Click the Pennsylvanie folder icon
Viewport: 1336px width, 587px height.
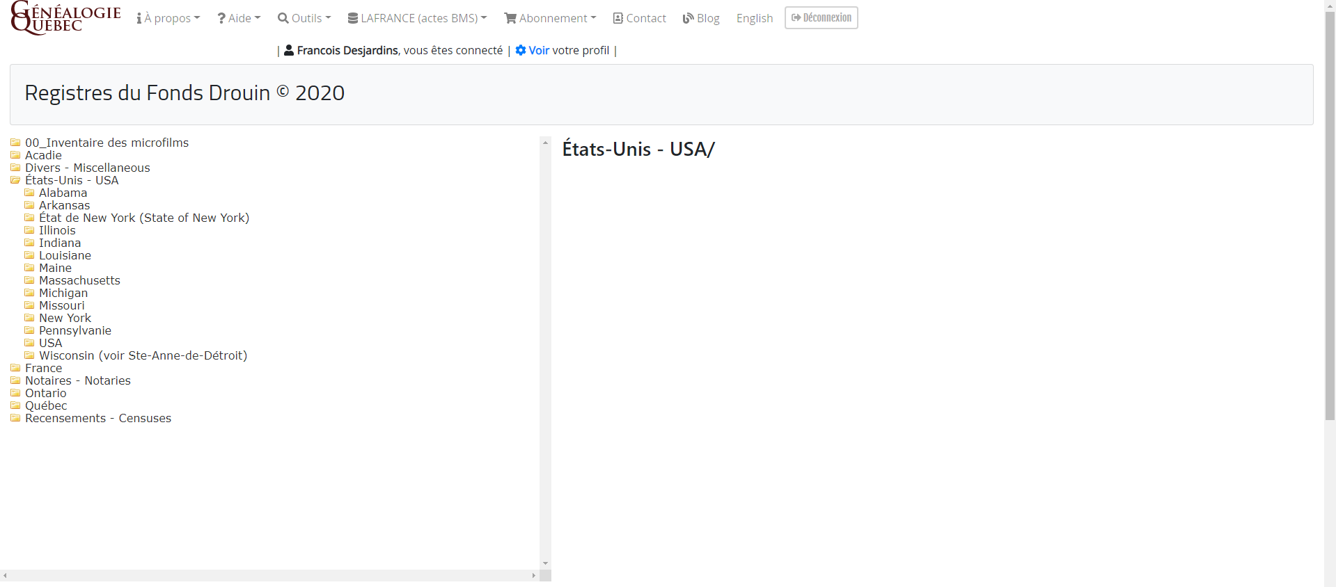[29, 330]
